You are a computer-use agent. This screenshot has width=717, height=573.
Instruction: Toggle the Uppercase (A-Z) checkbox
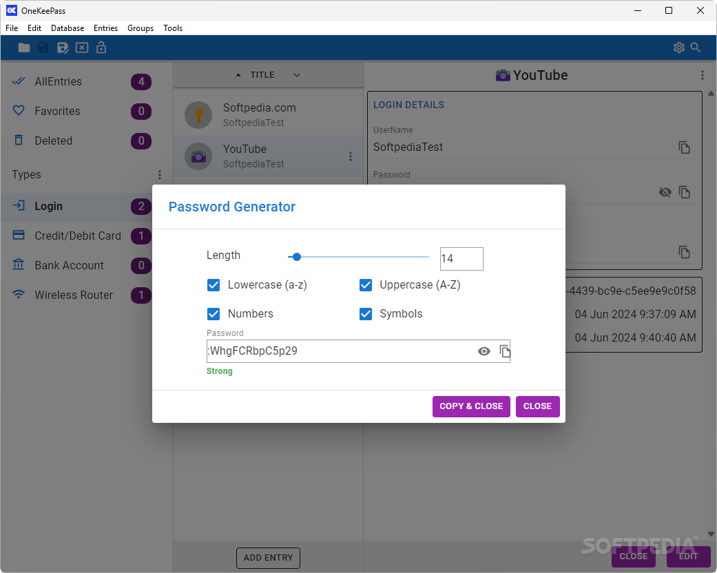click(x=365, y=285)
